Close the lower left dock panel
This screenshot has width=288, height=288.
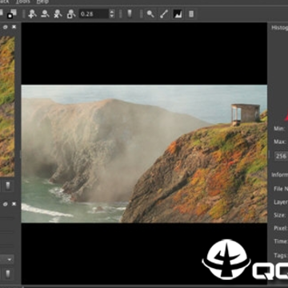14,204
